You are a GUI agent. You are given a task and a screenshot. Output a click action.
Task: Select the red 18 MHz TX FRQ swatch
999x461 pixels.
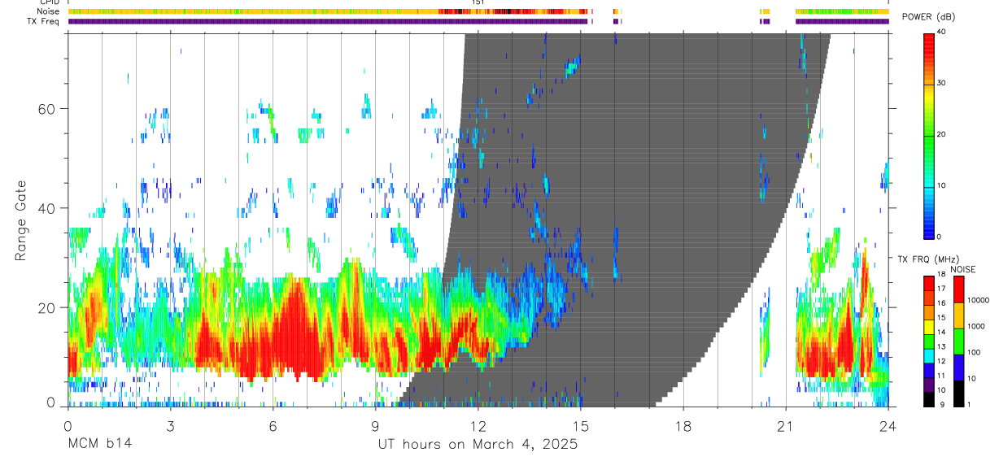click(929, 281)
